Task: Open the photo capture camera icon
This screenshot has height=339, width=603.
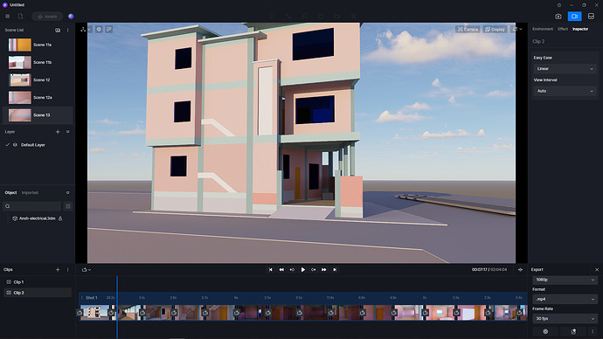Action: point(558,16)
